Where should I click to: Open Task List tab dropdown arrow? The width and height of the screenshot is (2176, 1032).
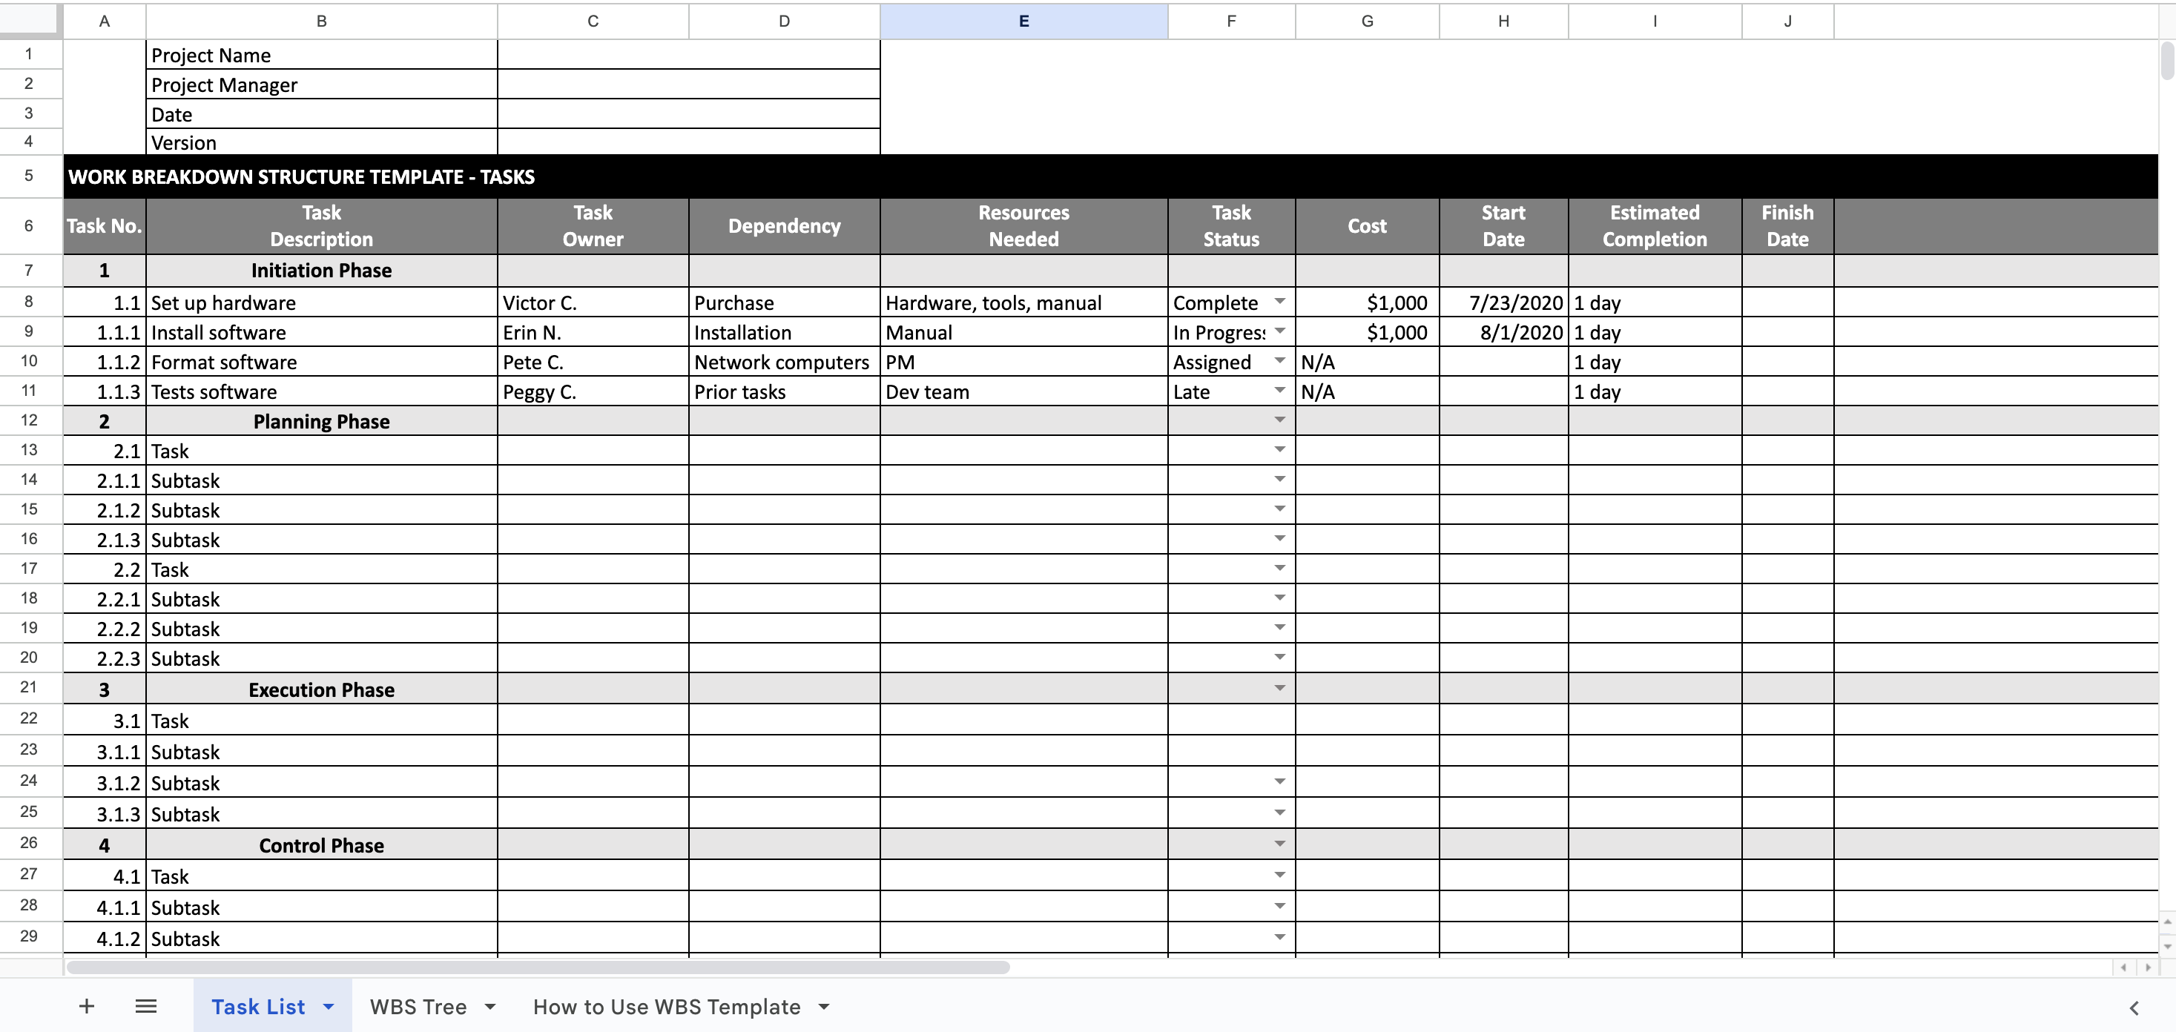pyautogui.click(x=329, y=1007)
